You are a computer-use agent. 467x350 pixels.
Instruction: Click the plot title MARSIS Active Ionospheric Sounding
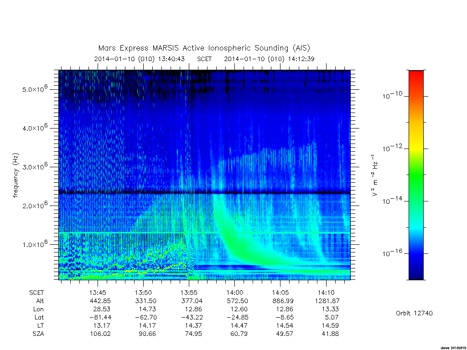pos(204,48)
